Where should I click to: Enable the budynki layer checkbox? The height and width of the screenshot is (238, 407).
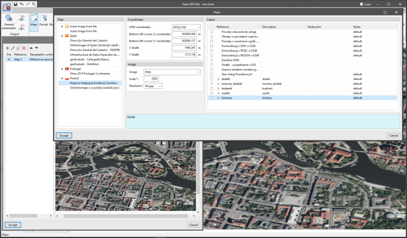point(212,89)
